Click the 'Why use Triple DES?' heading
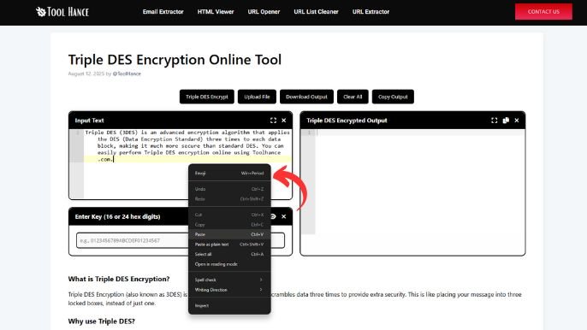Viewport: 587px width, 330px height. click(x=102, y=321)
